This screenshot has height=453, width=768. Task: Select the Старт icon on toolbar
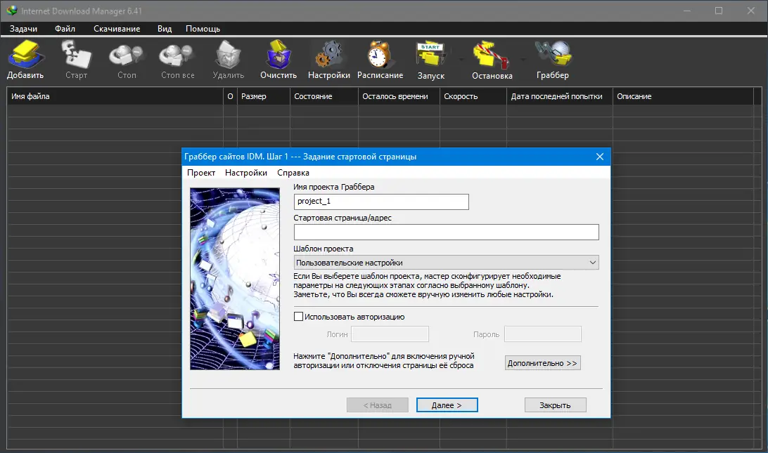(75, 58)
